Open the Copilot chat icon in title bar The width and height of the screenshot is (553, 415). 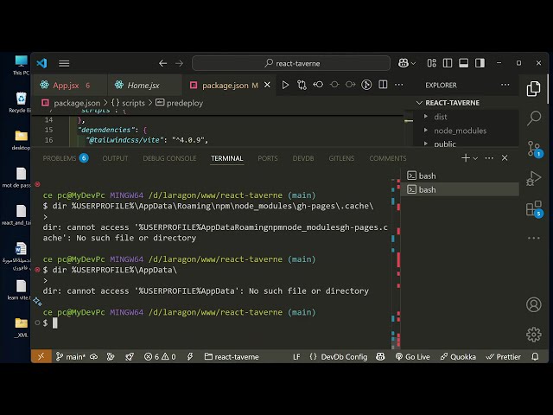pyautogui.click(x=404, y=63)
